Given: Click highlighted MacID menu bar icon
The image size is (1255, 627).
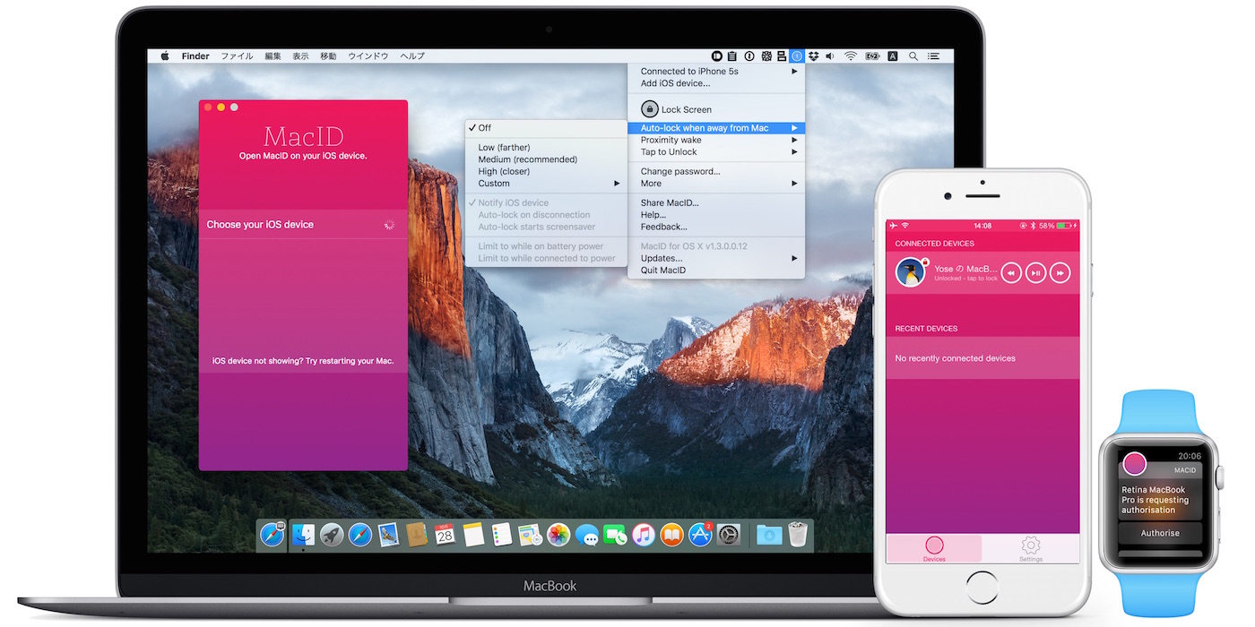Looking at the screenshot, I should (x=797, y=56).
